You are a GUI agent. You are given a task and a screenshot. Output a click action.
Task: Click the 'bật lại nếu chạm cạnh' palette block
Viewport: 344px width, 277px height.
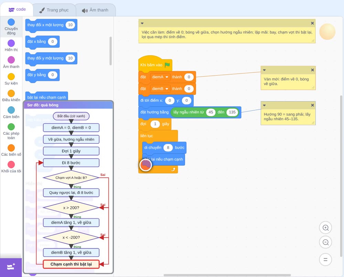click(x=47, y=97)
